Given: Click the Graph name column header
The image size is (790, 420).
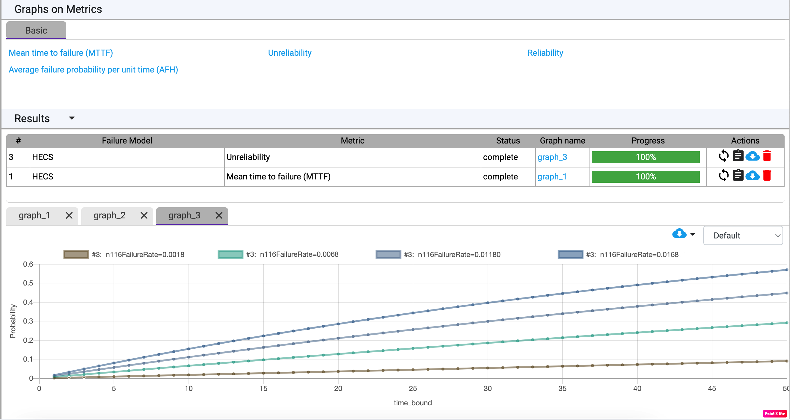Looking at the screenshot, I should coord(563,141).
